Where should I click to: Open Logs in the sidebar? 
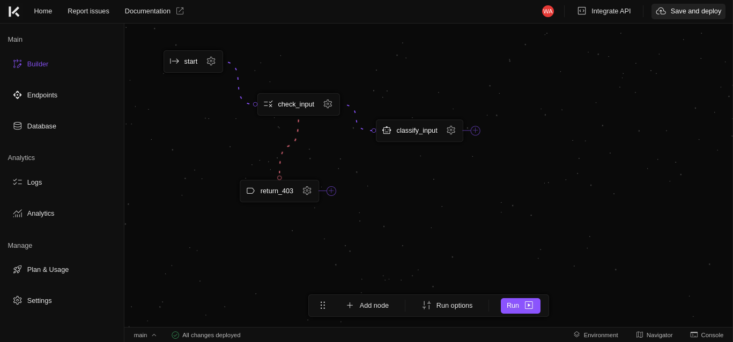tap(34, 183)
